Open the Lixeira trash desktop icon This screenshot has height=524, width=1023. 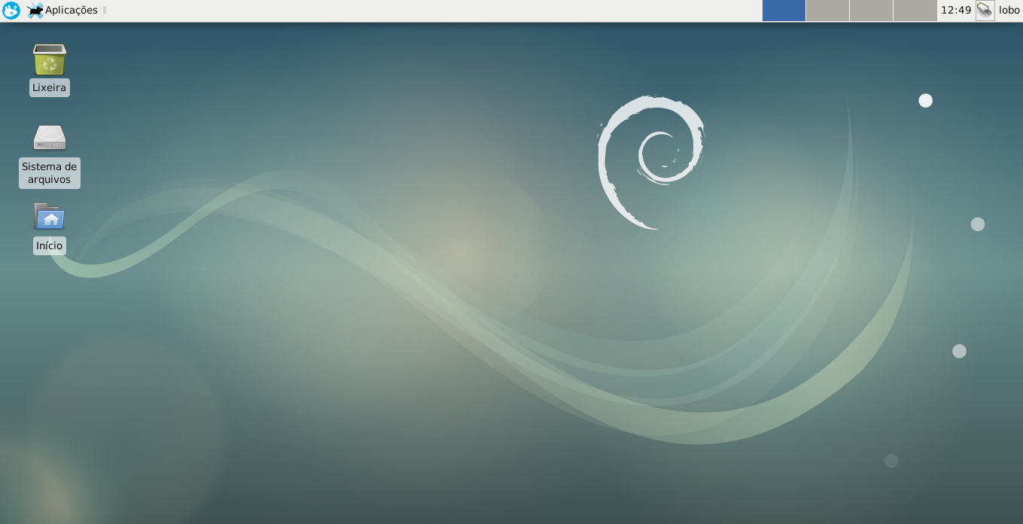tap(50, 59)
